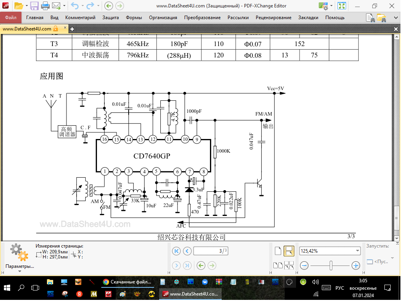
Task: Close the www.DataSheet4U.com document tab
Action: [x=65, y=27]
